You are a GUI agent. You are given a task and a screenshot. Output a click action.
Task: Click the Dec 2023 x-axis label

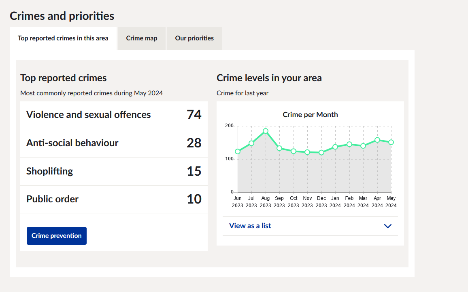321,202
